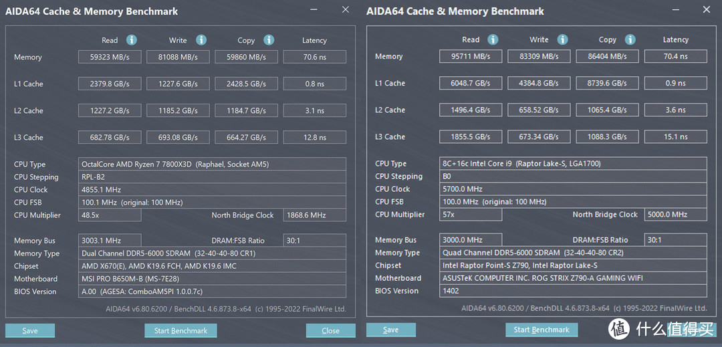
Task: Click CPU Stepping field RPL-B2
Action: (x=213, y=177)
